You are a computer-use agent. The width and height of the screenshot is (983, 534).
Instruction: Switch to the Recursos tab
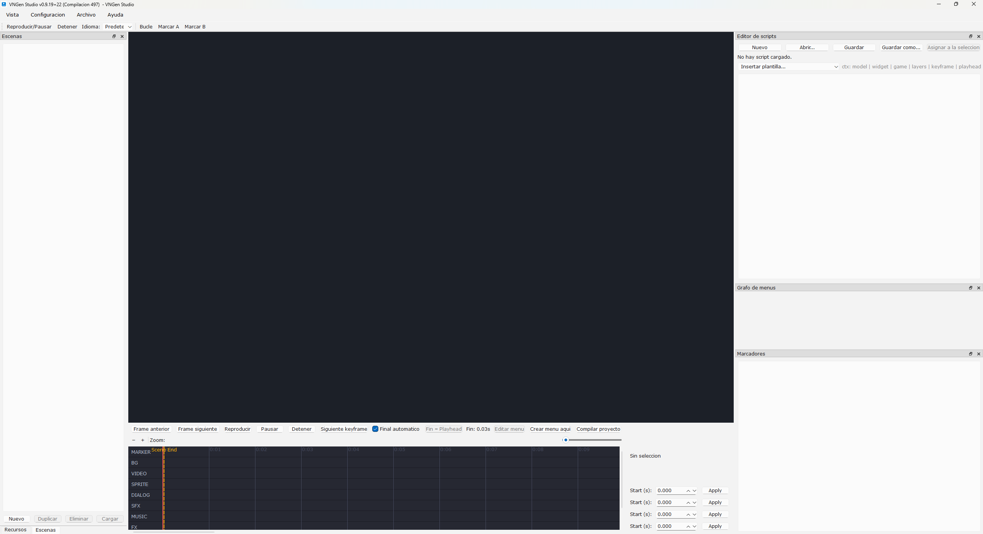pos(15,530)
